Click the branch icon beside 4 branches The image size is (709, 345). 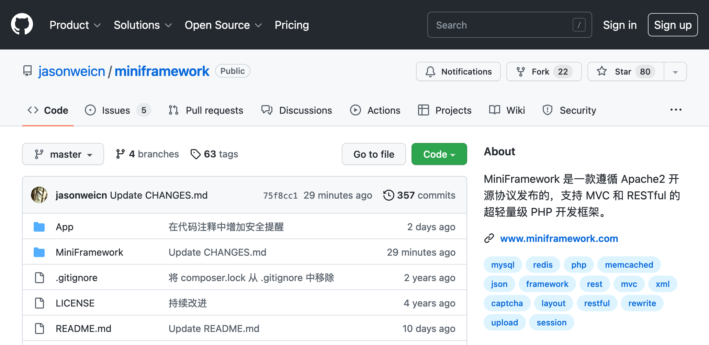pyautogui.click(x=120, y=154)
